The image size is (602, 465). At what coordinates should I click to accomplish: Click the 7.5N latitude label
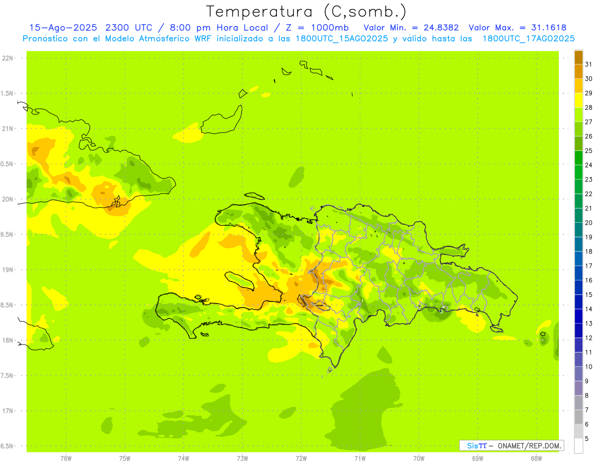coord(8,376)
